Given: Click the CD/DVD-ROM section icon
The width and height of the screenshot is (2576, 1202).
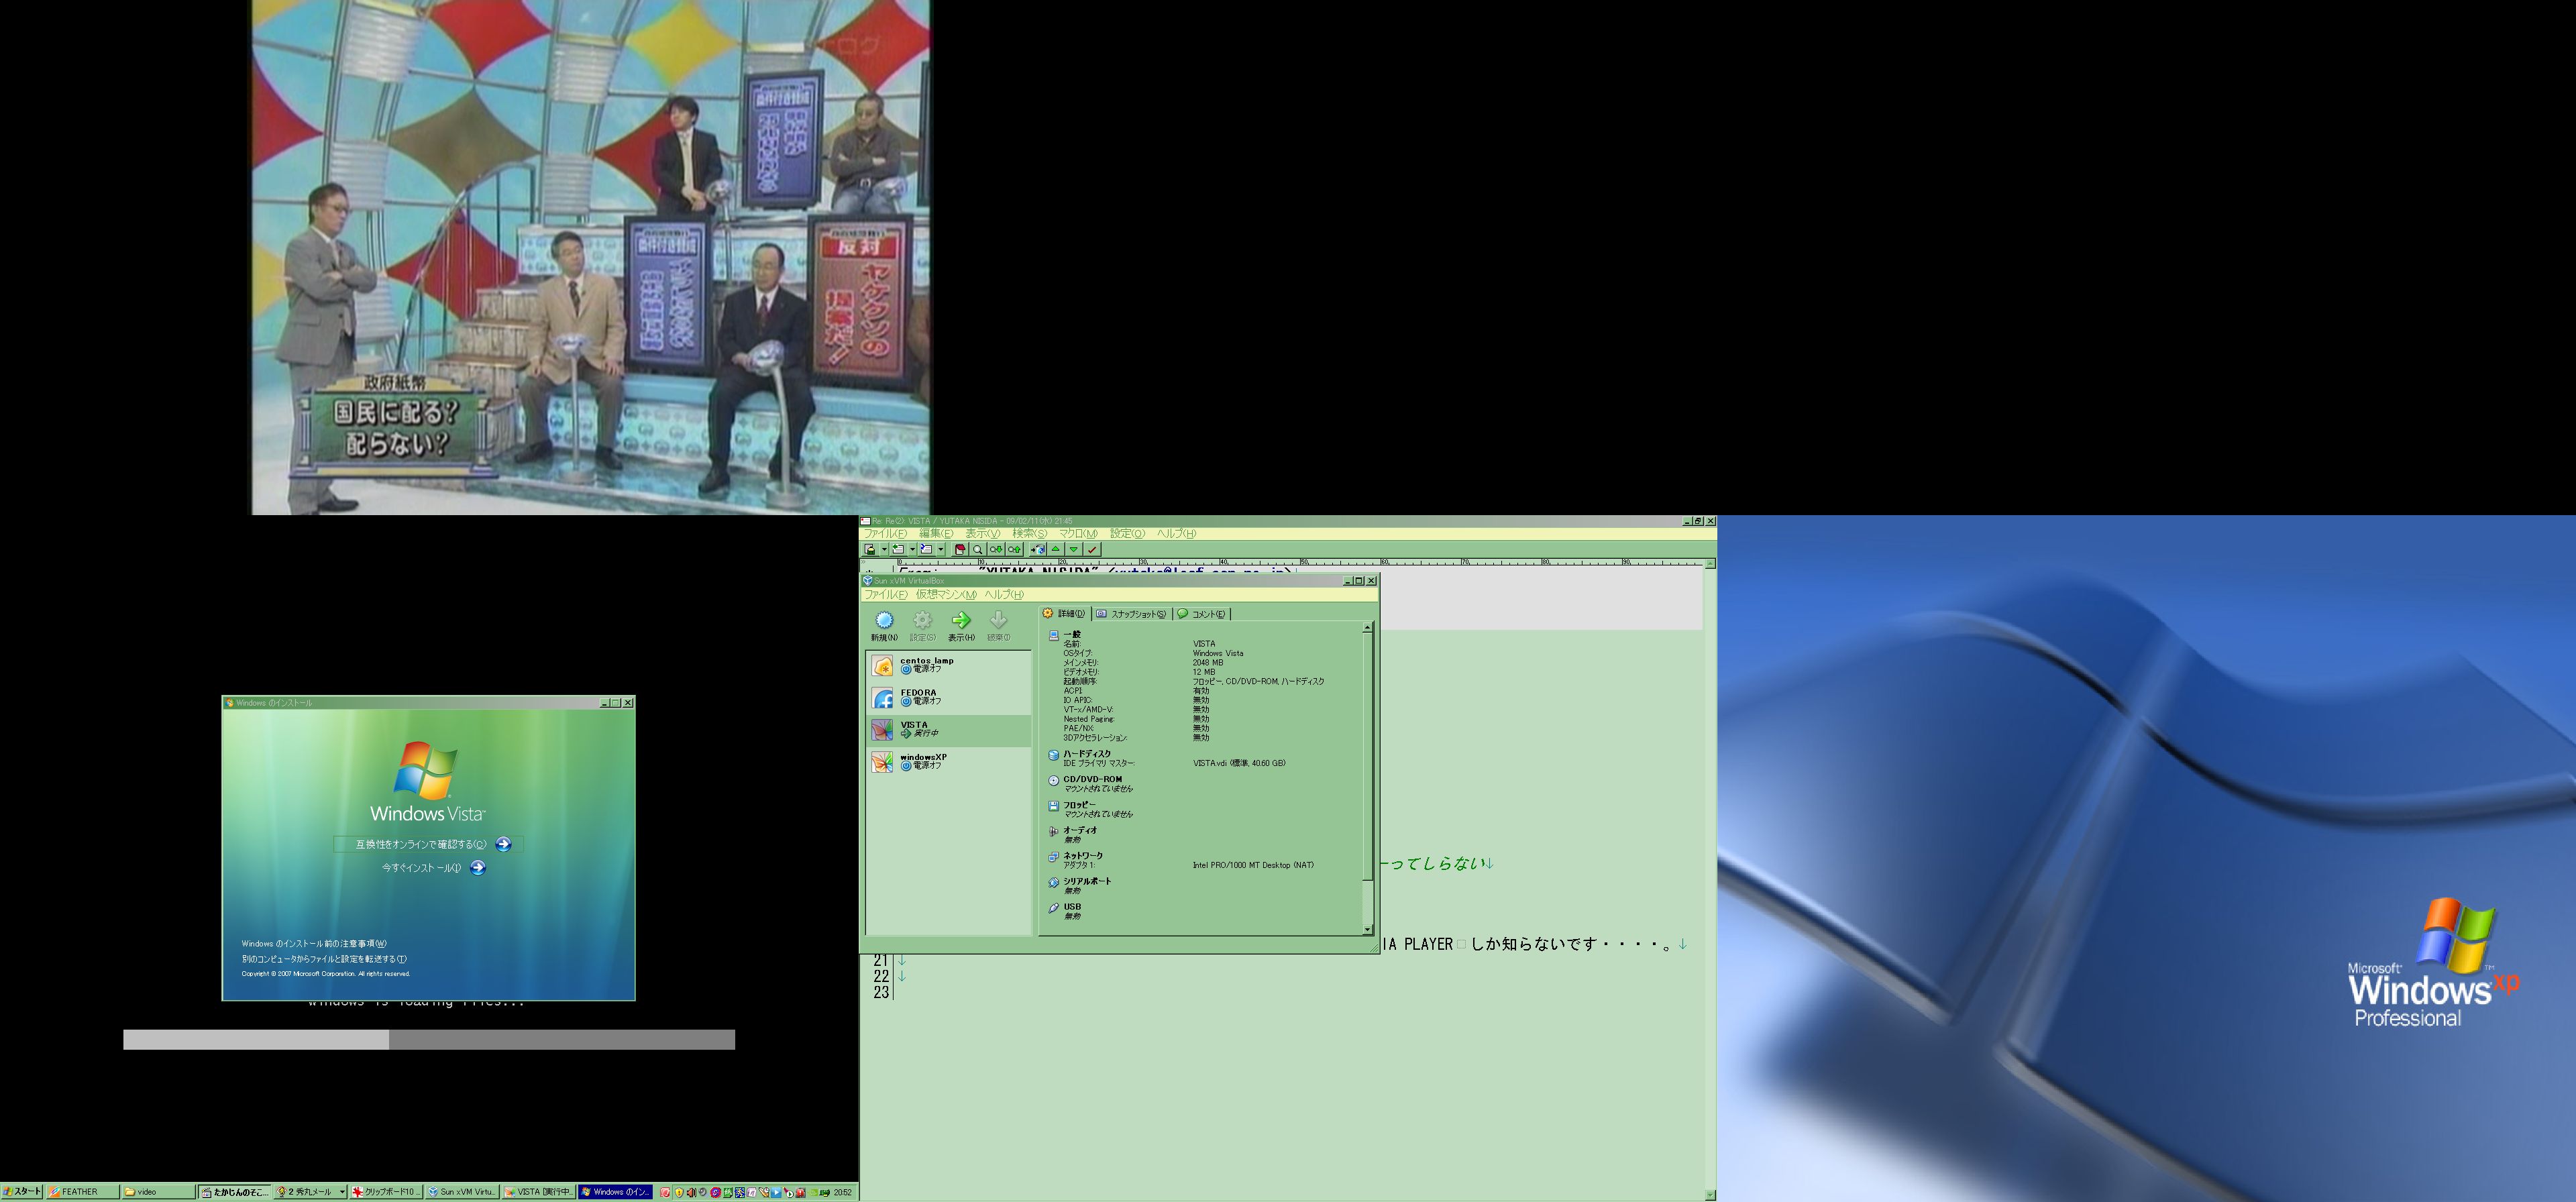Looking at the screenshot, I should [x=1053, y=781].
